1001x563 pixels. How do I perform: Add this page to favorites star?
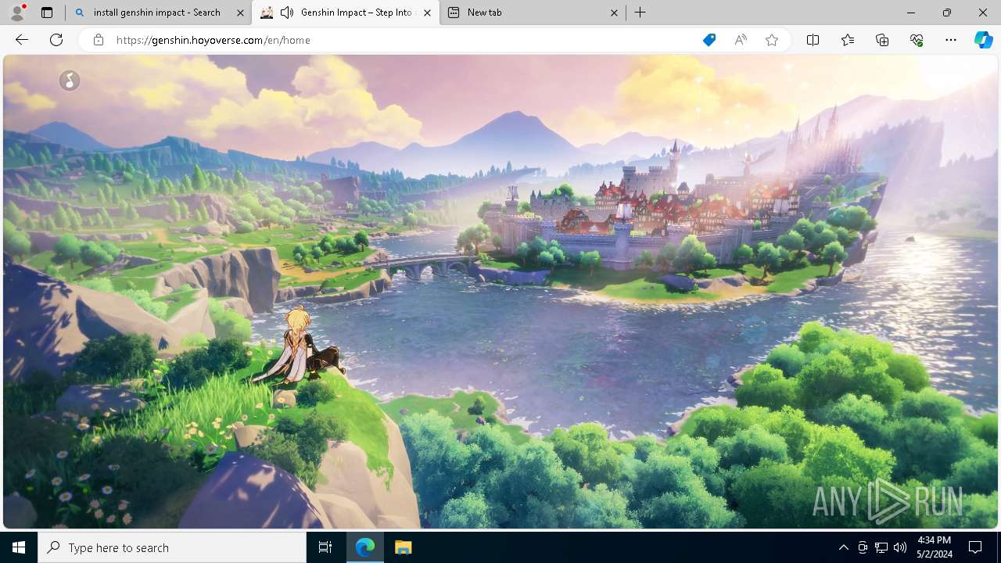[x=772, y=40]
